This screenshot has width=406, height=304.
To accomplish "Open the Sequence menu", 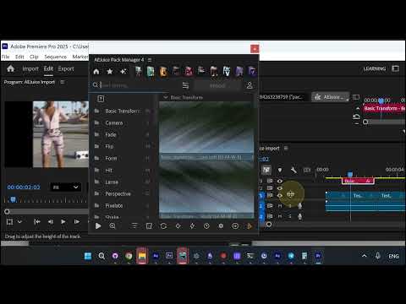I will (x=56, y=57).
